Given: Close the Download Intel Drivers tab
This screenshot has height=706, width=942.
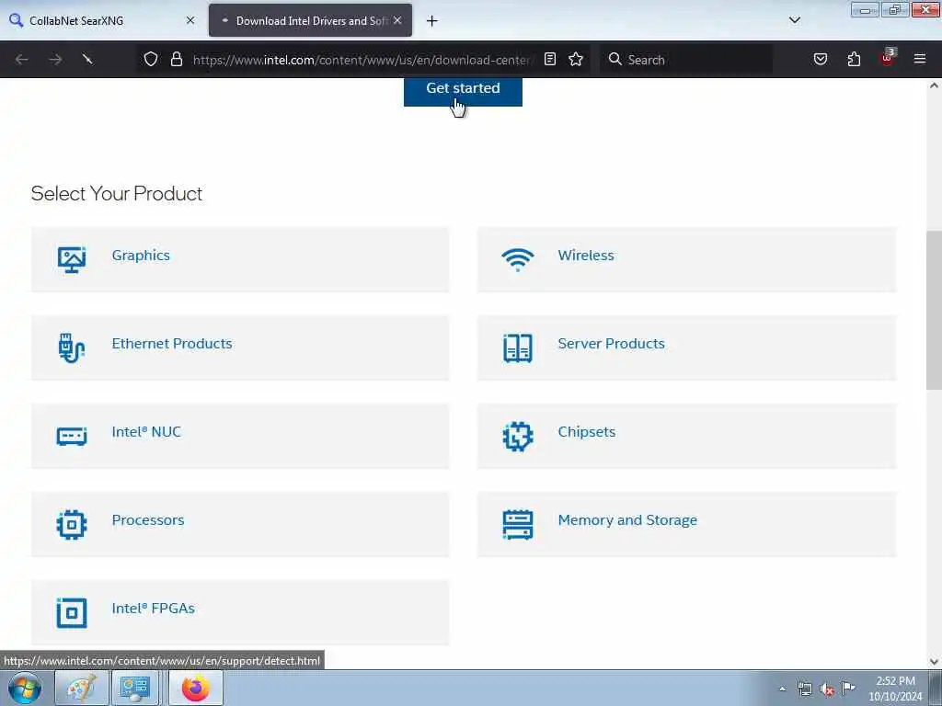Looking at the screenshot, I should 397,20.
